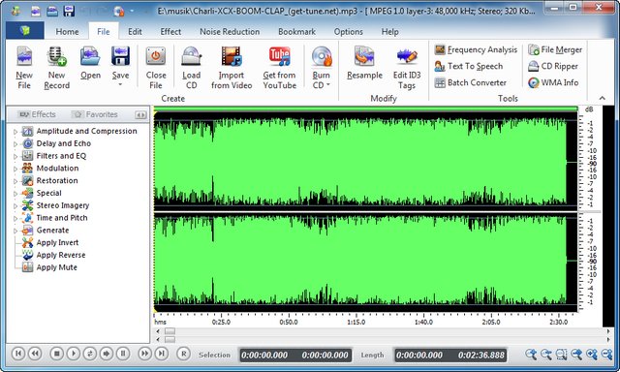Switch to the Home ribbon tab
Viewport: 620px width, 372px height.
[x=67, y=32]
